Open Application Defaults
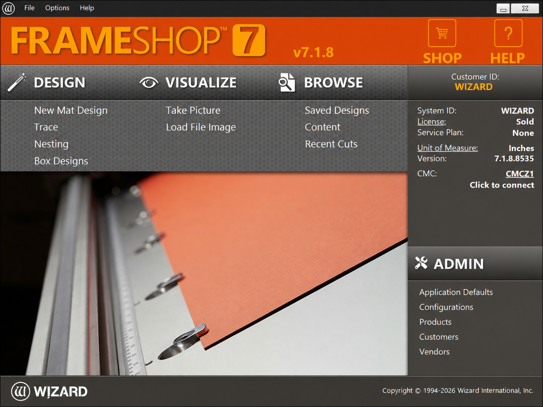The height and width of the screenshot is (407, 543). tap(456, 292)
